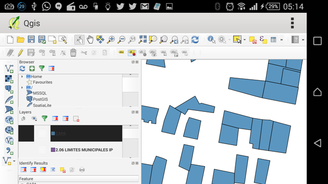Open the Qgis overflow menu (three dots)
The height and width of the screenshot is (184, 328).
(x=292, y=23)
